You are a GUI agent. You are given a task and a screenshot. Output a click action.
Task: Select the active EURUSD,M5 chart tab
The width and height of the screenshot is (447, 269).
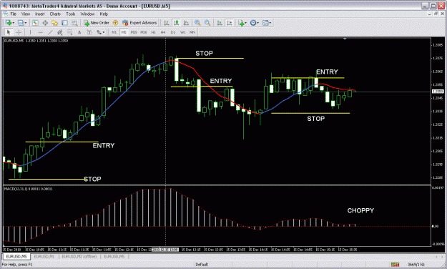[16, 257]
